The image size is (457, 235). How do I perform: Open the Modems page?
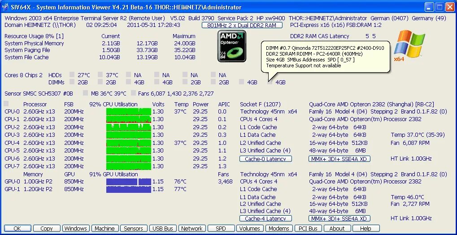pyautogui.click(x=279, y=229)
